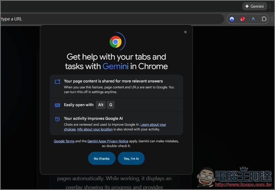Image resolution: width=275 pixels, height=190 pixels.
Task: Click the colorful A-shaped extension icon
Action: tap(253, 19)
